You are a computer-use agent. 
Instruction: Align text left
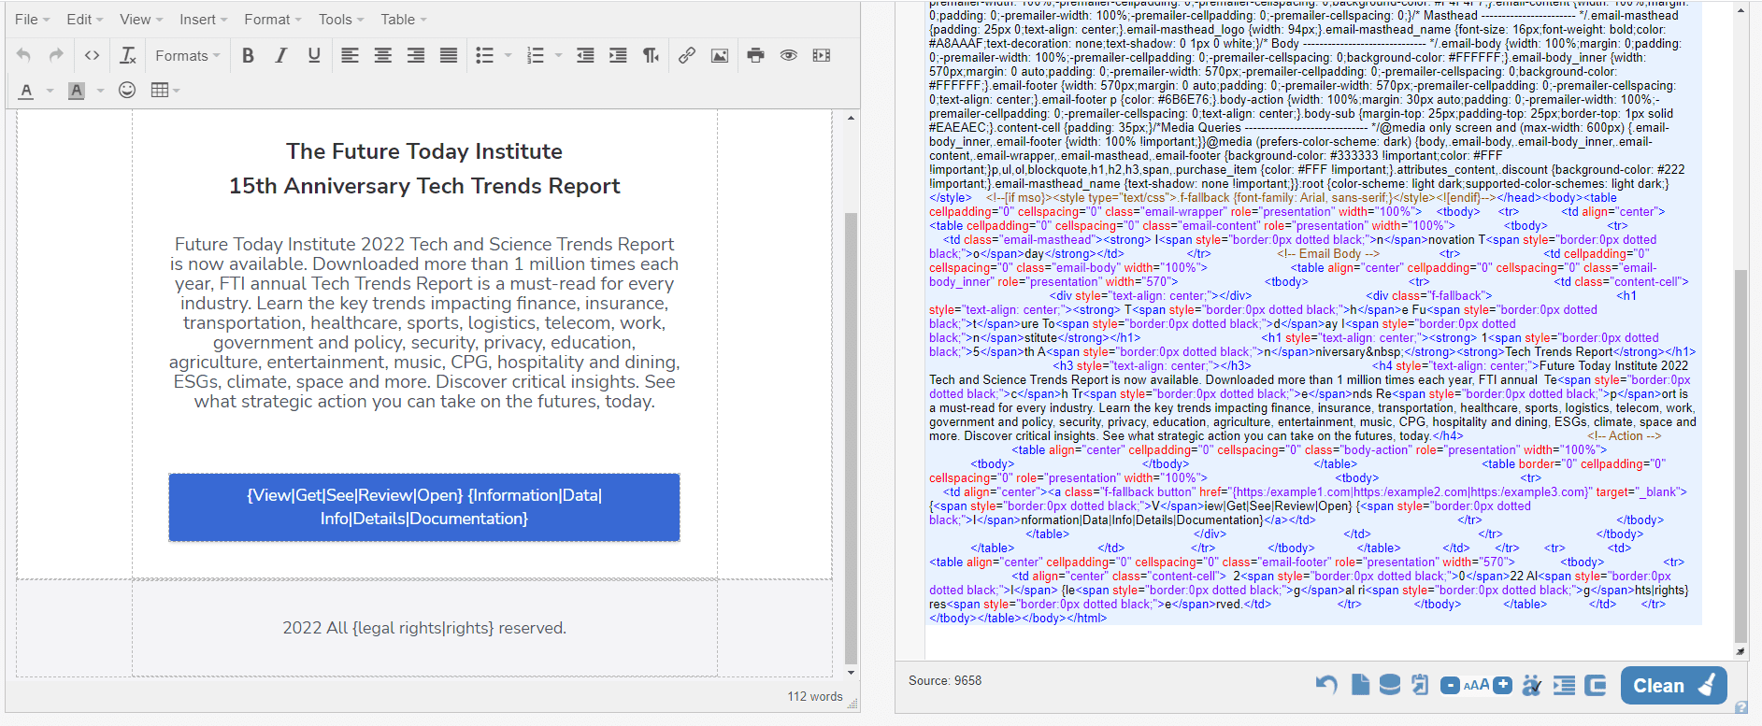coord(350,55)
